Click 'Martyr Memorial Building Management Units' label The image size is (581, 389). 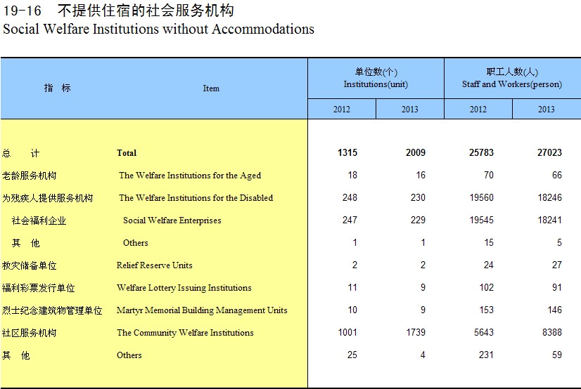202,310
